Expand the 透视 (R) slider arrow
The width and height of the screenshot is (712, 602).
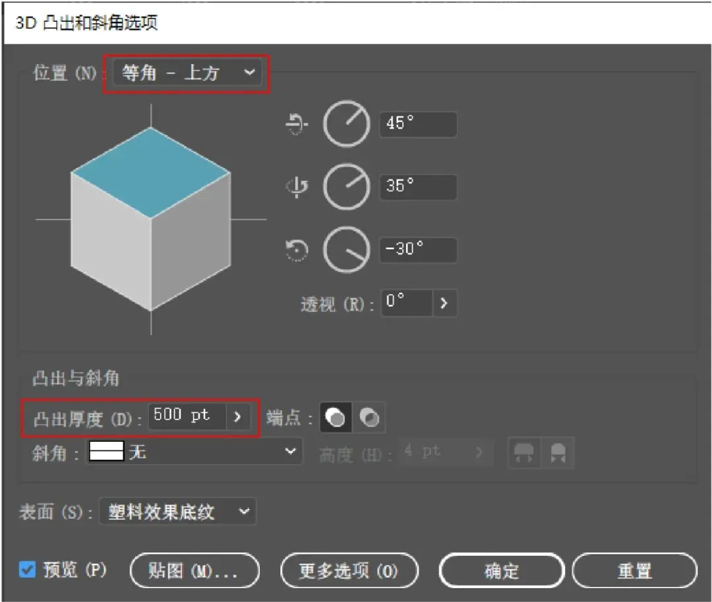[444, 303]
